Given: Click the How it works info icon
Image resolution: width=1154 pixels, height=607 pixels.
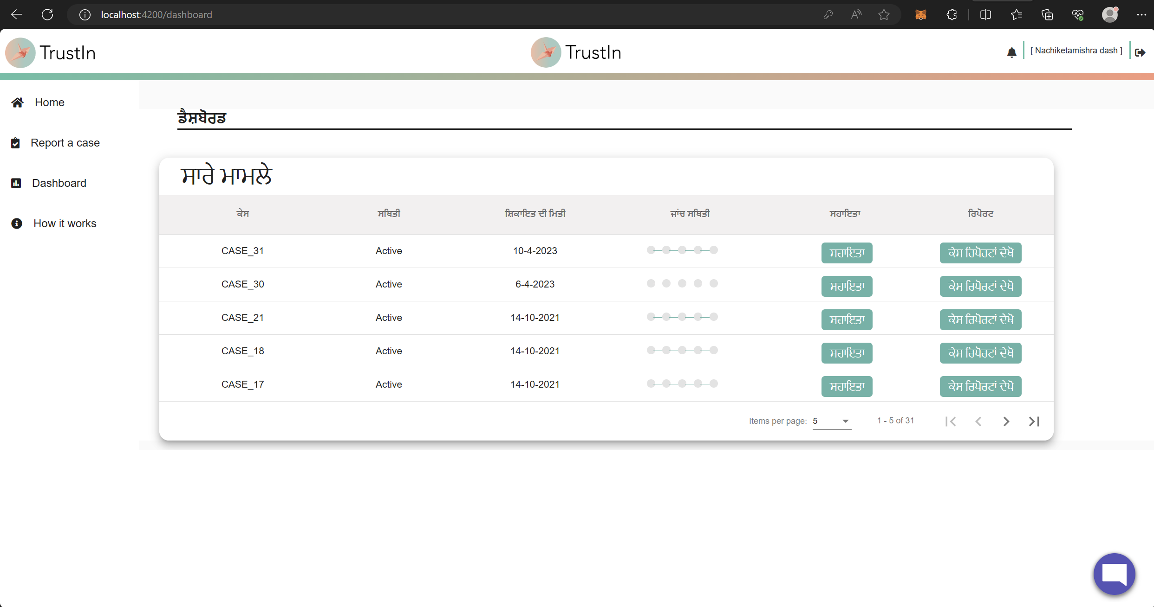Looking at the screenshot, I should tap(17, 224).
